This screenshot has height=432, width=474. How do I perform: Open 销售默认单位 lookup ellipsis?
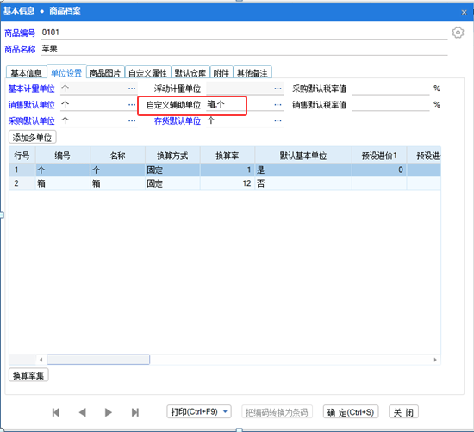click(132, 104)
